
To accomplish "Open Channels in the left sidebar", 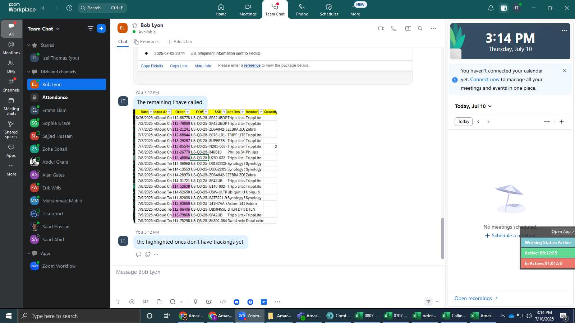I will (x=11, y=85).
